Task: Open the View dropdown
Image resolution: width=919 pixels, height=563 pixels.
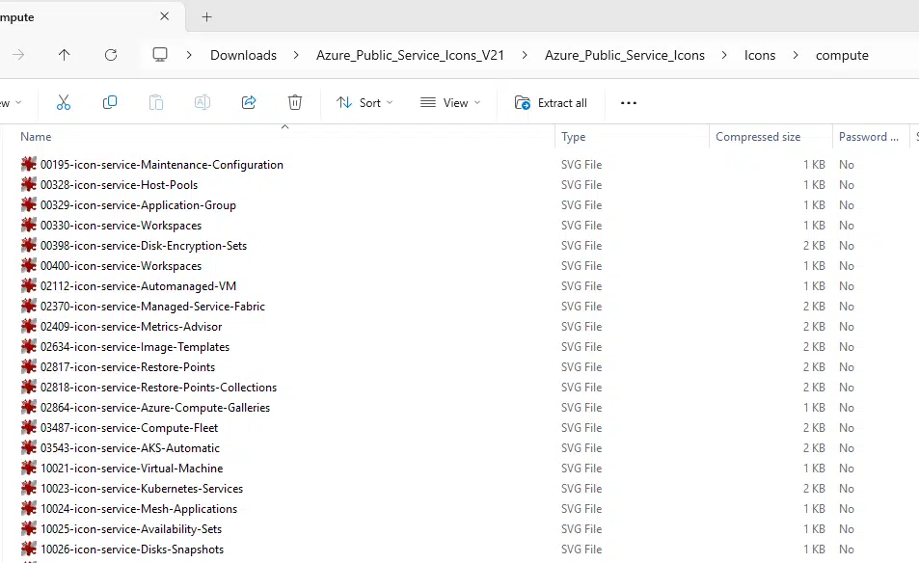Action: tap(449, 102)
